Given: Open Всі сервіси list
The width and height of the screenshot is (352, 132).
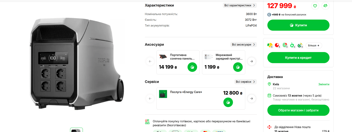Looking at the screenshot, I should pyautogui.click(x=246, y=82).
